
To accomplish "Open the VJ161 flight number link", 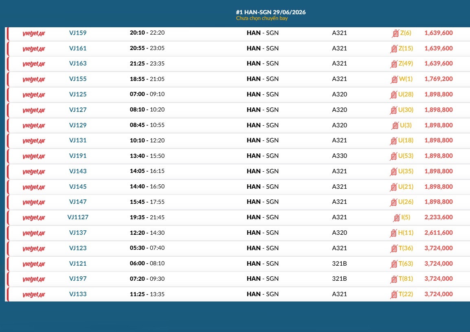I will point(78,48).
